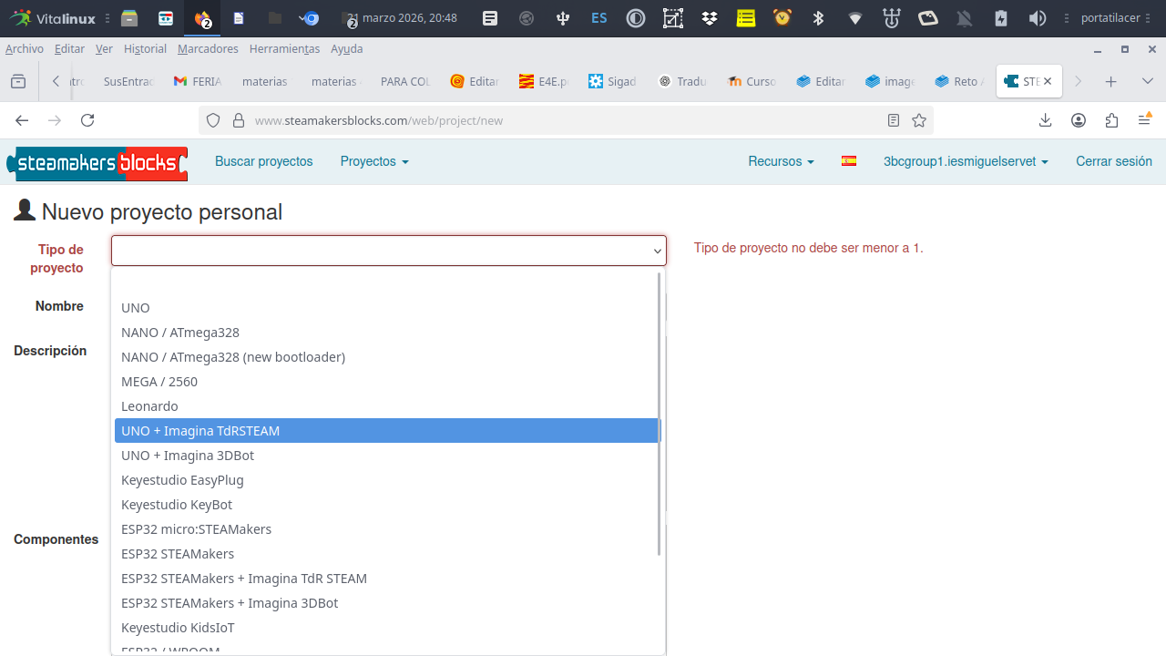Viewport: 1166px width, 656px height.
Task: Bookmark this page with star icon
Action: click(919, 120)
